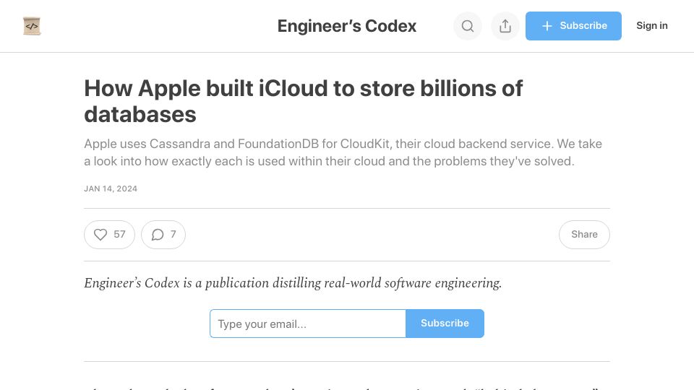Select the italic publication description line
This screenshot has width=694, height=390.
click(293, 283)
